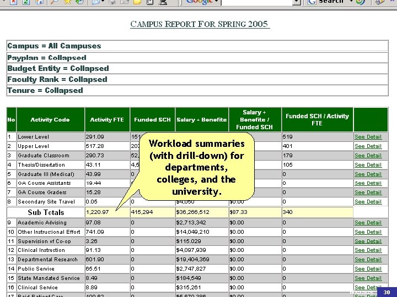This screenshot has width=397, height=297.
Task: Click the Lower Level Activity FTE value 291.09
Action: pyautogui.click(x=95, y=137)
